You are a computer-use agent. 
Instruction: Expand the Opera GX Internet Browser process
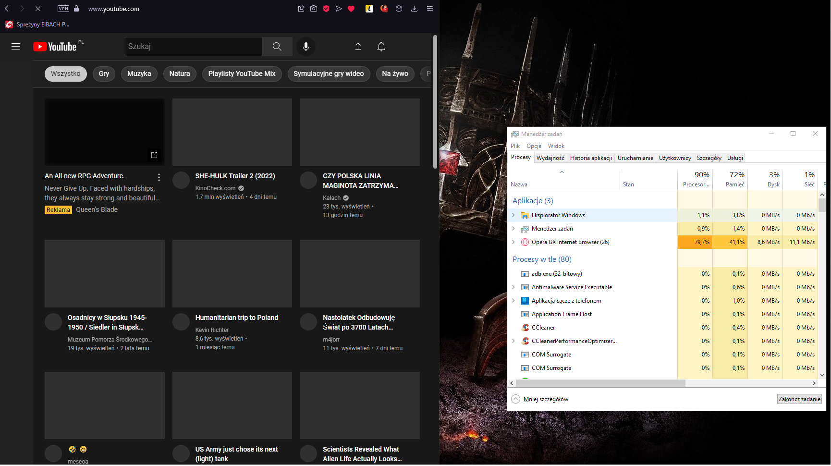pyautogui.click(x=513, y=242)
